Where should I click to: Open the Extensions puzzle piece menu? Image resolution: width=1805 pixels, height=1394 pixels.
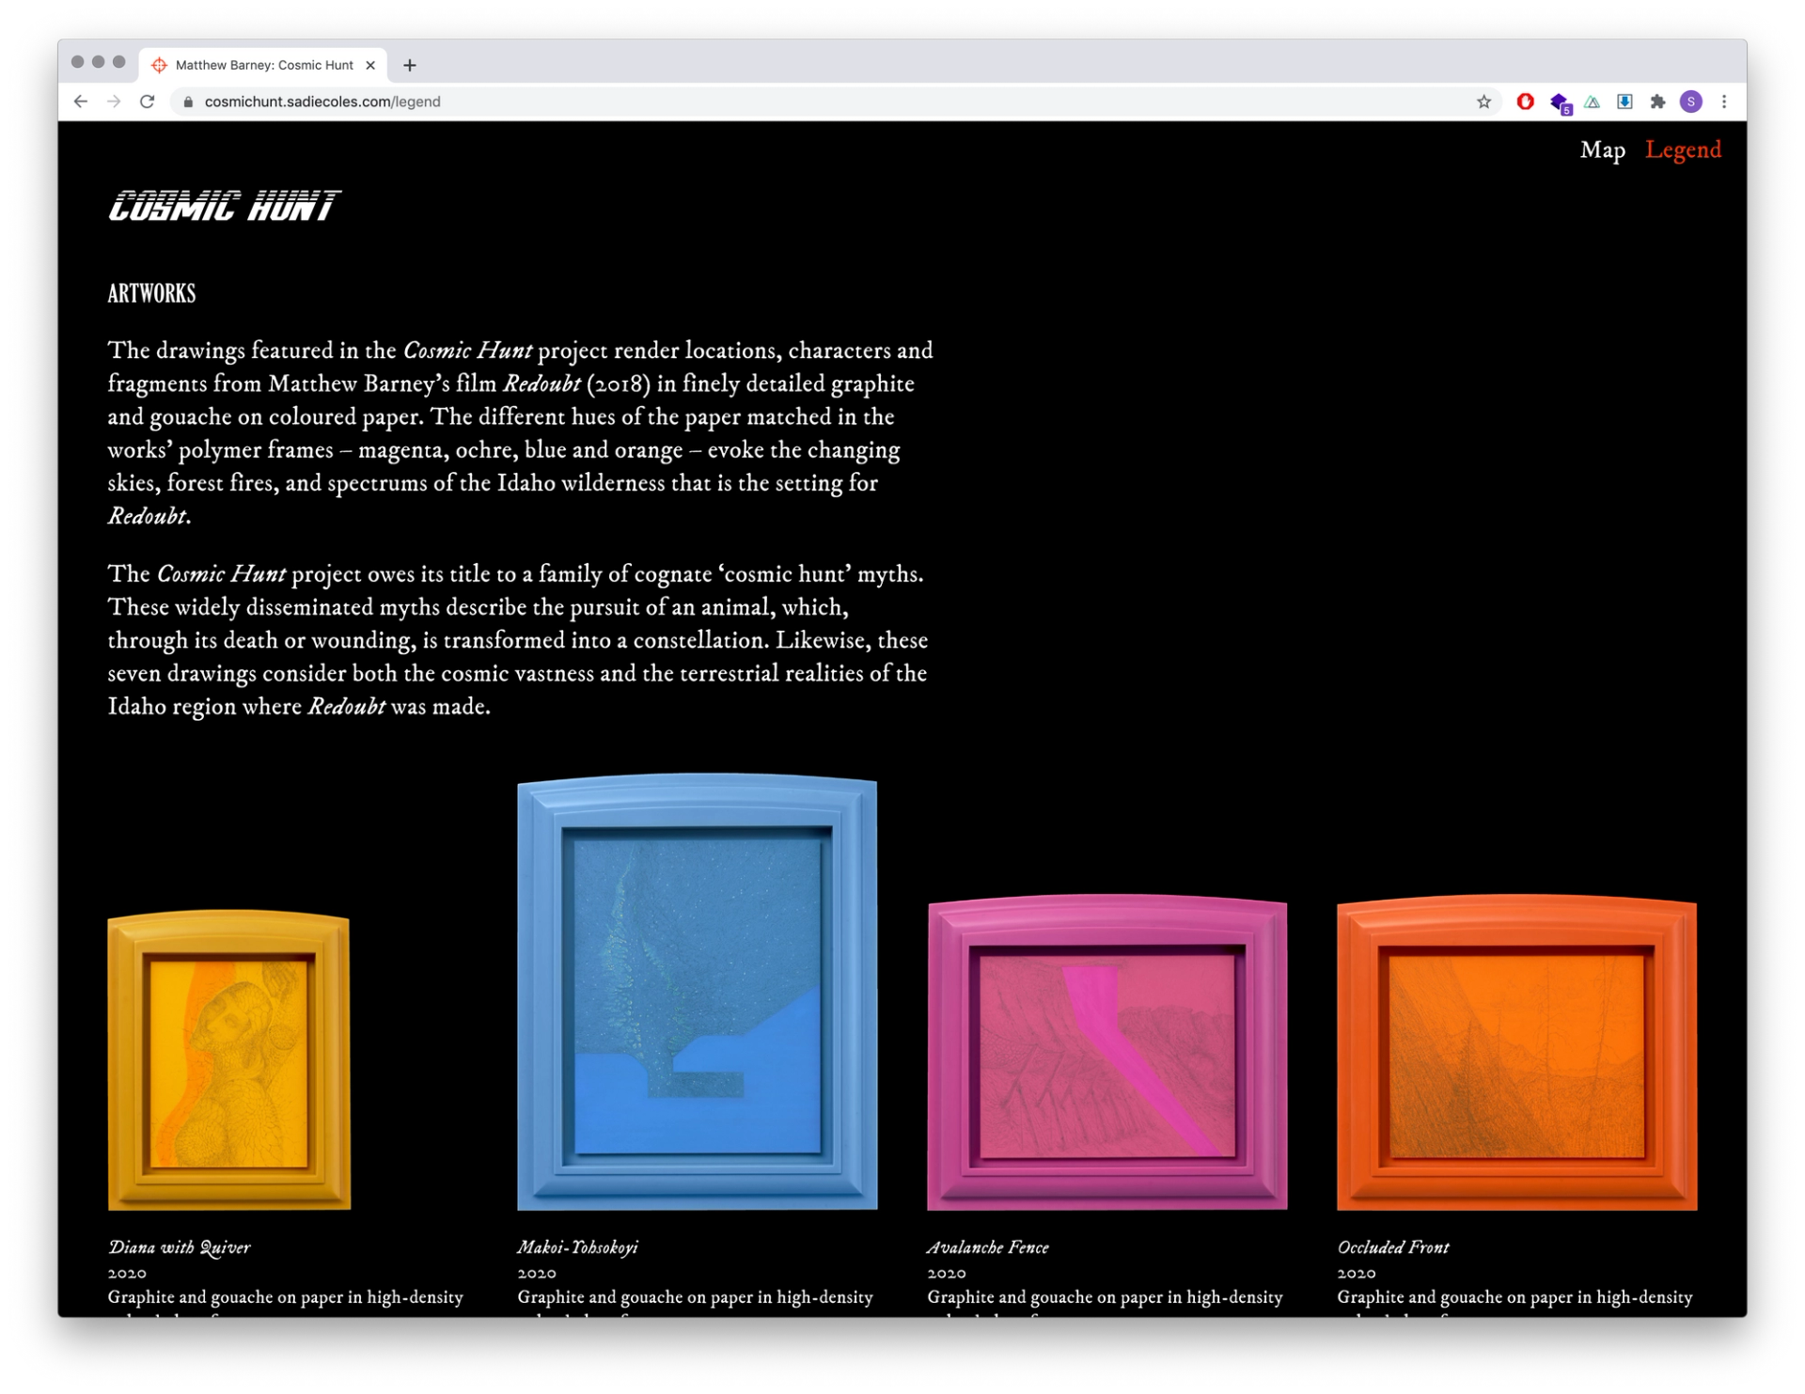tap(1657, 102)
